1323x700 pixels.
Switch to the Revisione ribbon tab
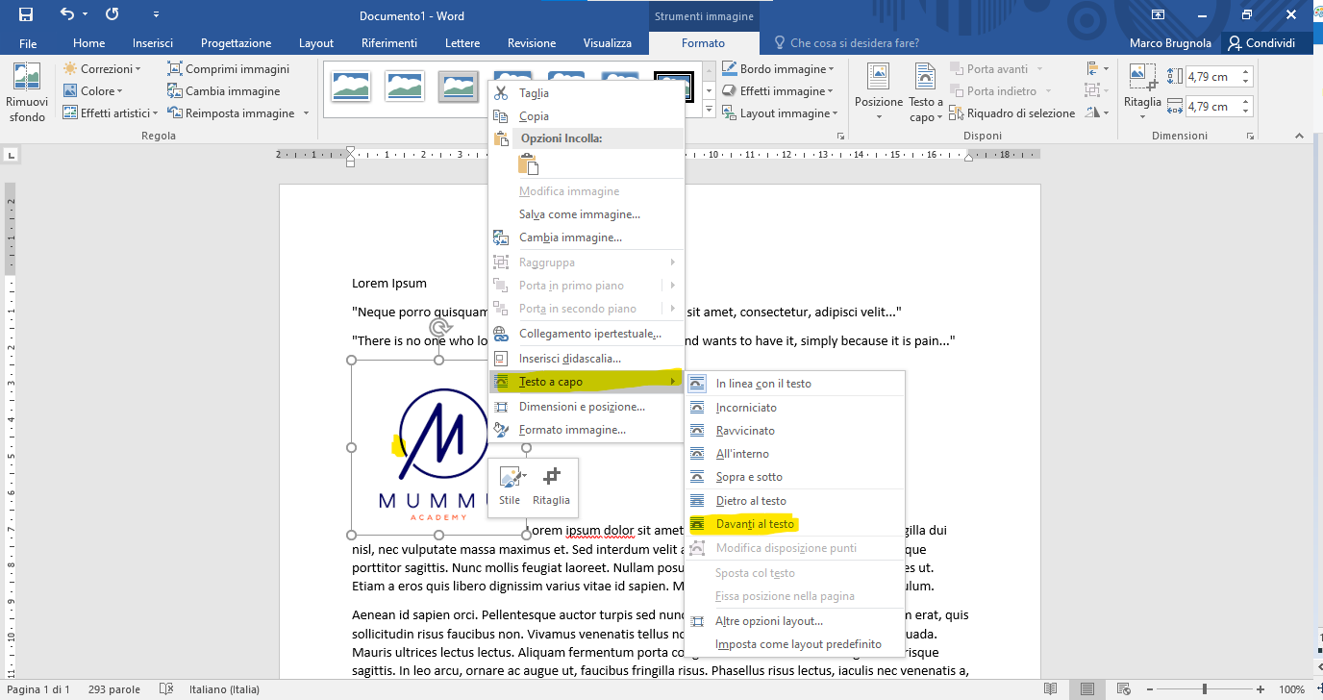pos(532,42)
